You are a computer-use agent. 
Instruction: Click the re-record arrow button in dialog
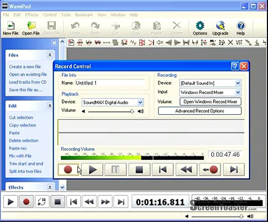tap(210, 170)
